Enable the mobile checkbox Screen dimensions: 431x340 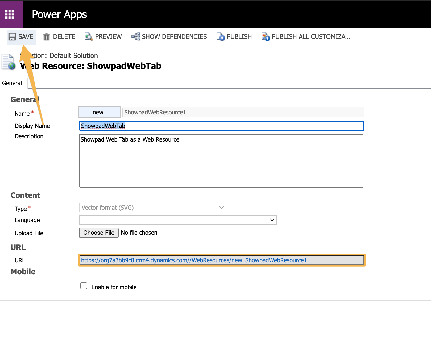coord(84,286)
